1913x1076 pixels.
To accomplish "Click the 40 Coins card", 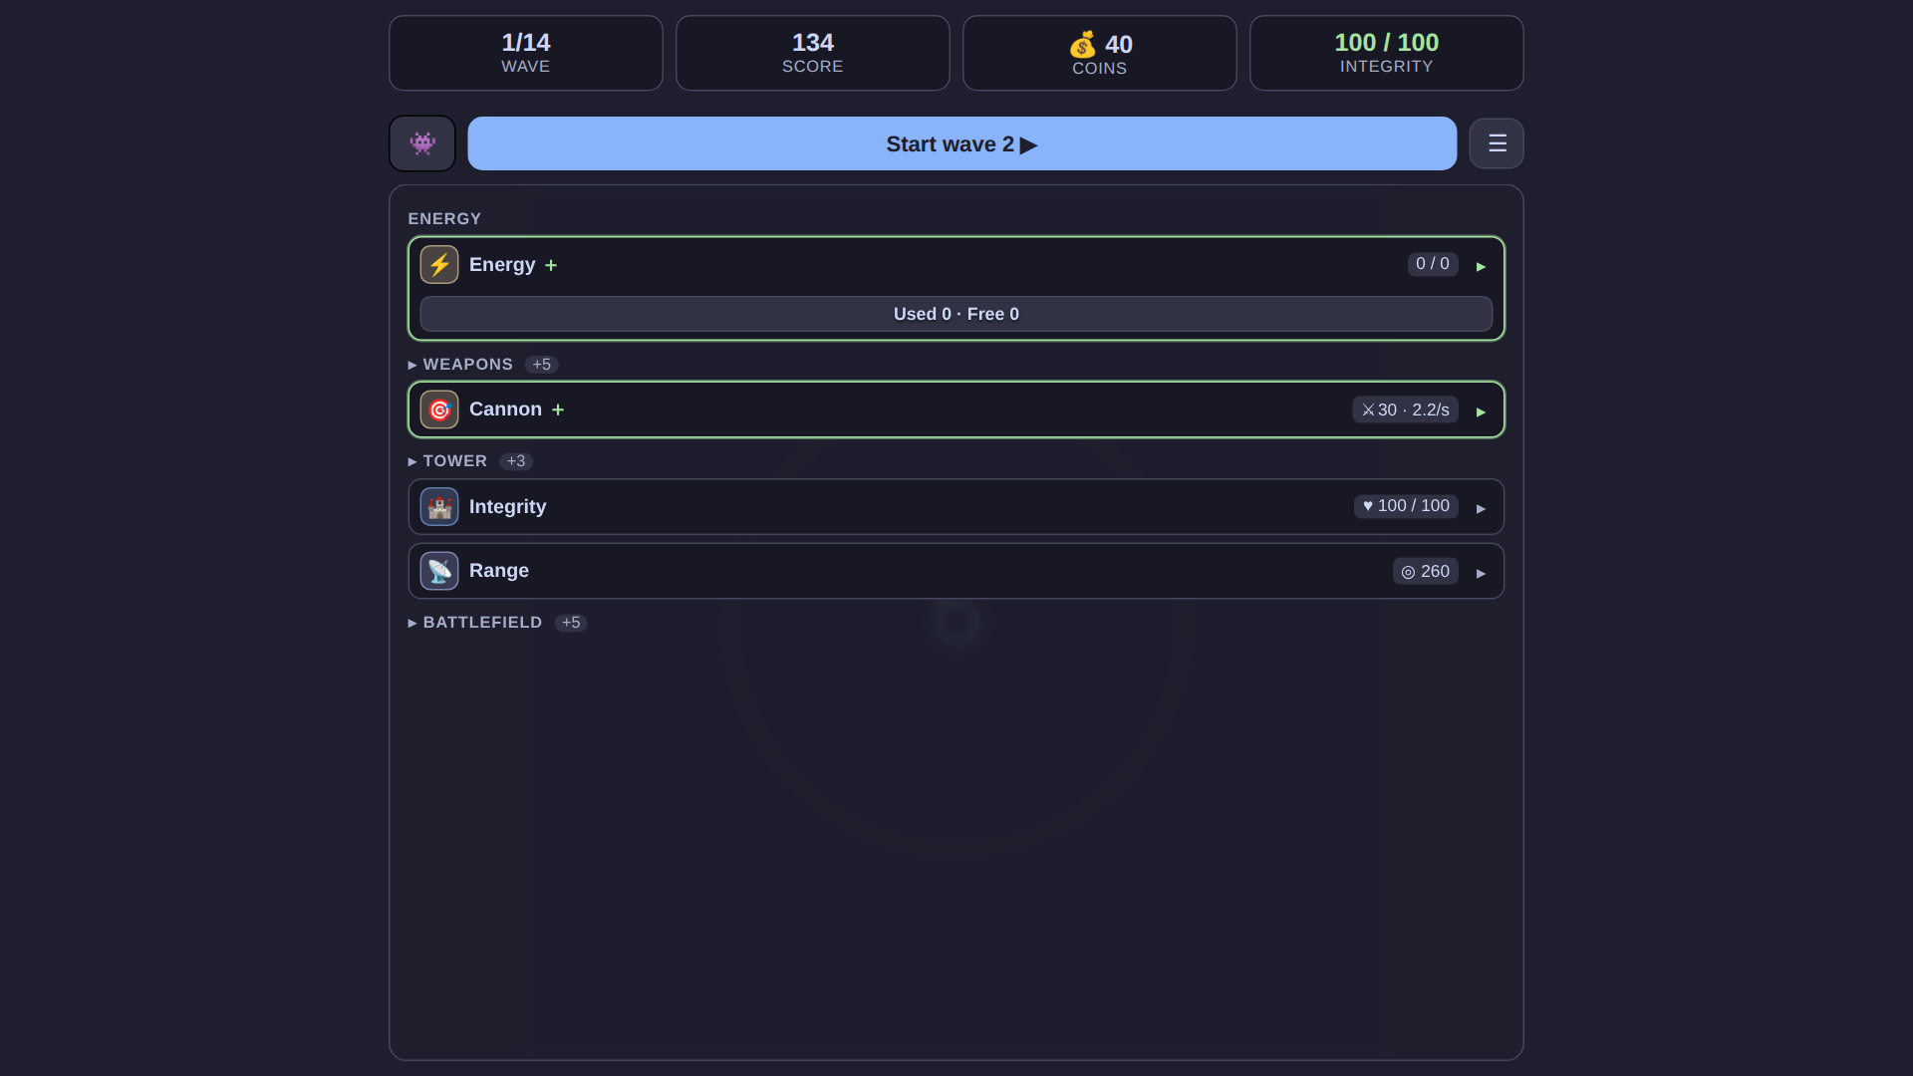I will click(1100, 53).
